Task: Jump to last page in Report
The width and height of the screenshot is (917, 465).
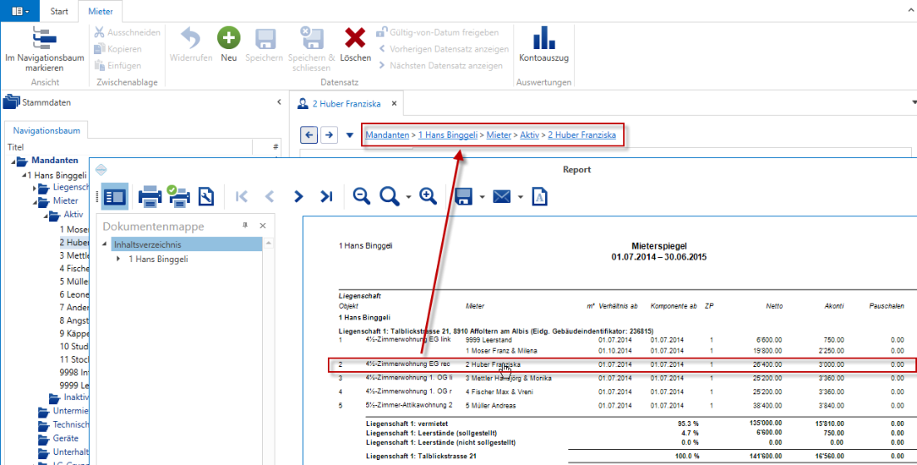Action: 326,196
